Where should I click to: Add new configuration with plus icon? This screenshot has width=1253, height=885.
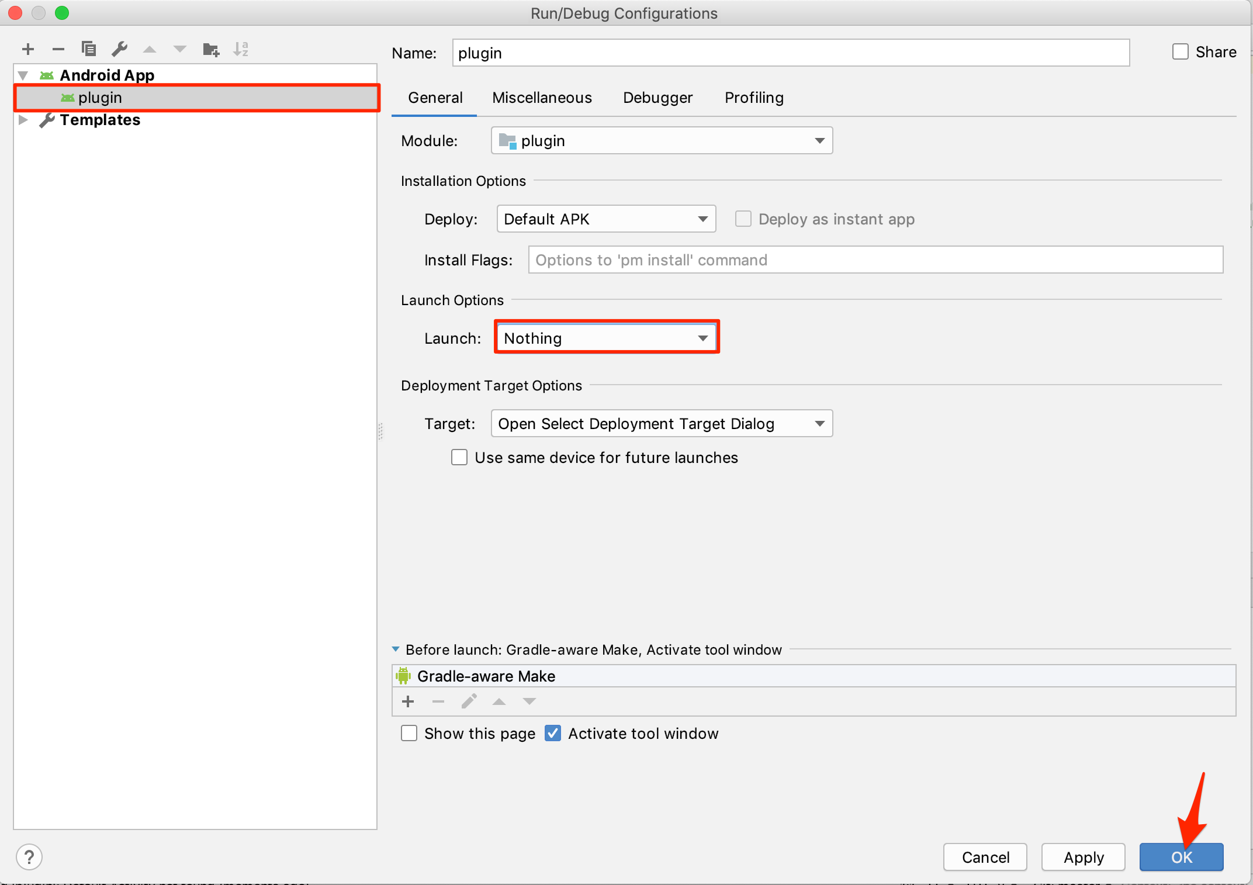coord(27,49)
